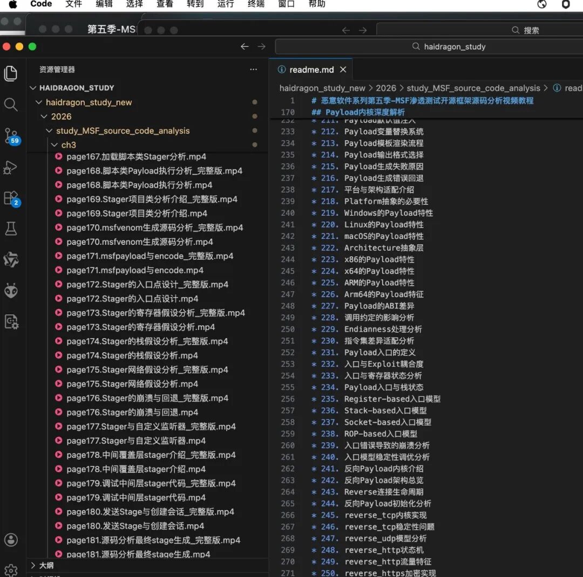Image resolution: width=583 pixels, height=577 pixels.
Task: Click video icon of page170.msfvenom生成源码分析.mp4
Action: coord(58,242)
